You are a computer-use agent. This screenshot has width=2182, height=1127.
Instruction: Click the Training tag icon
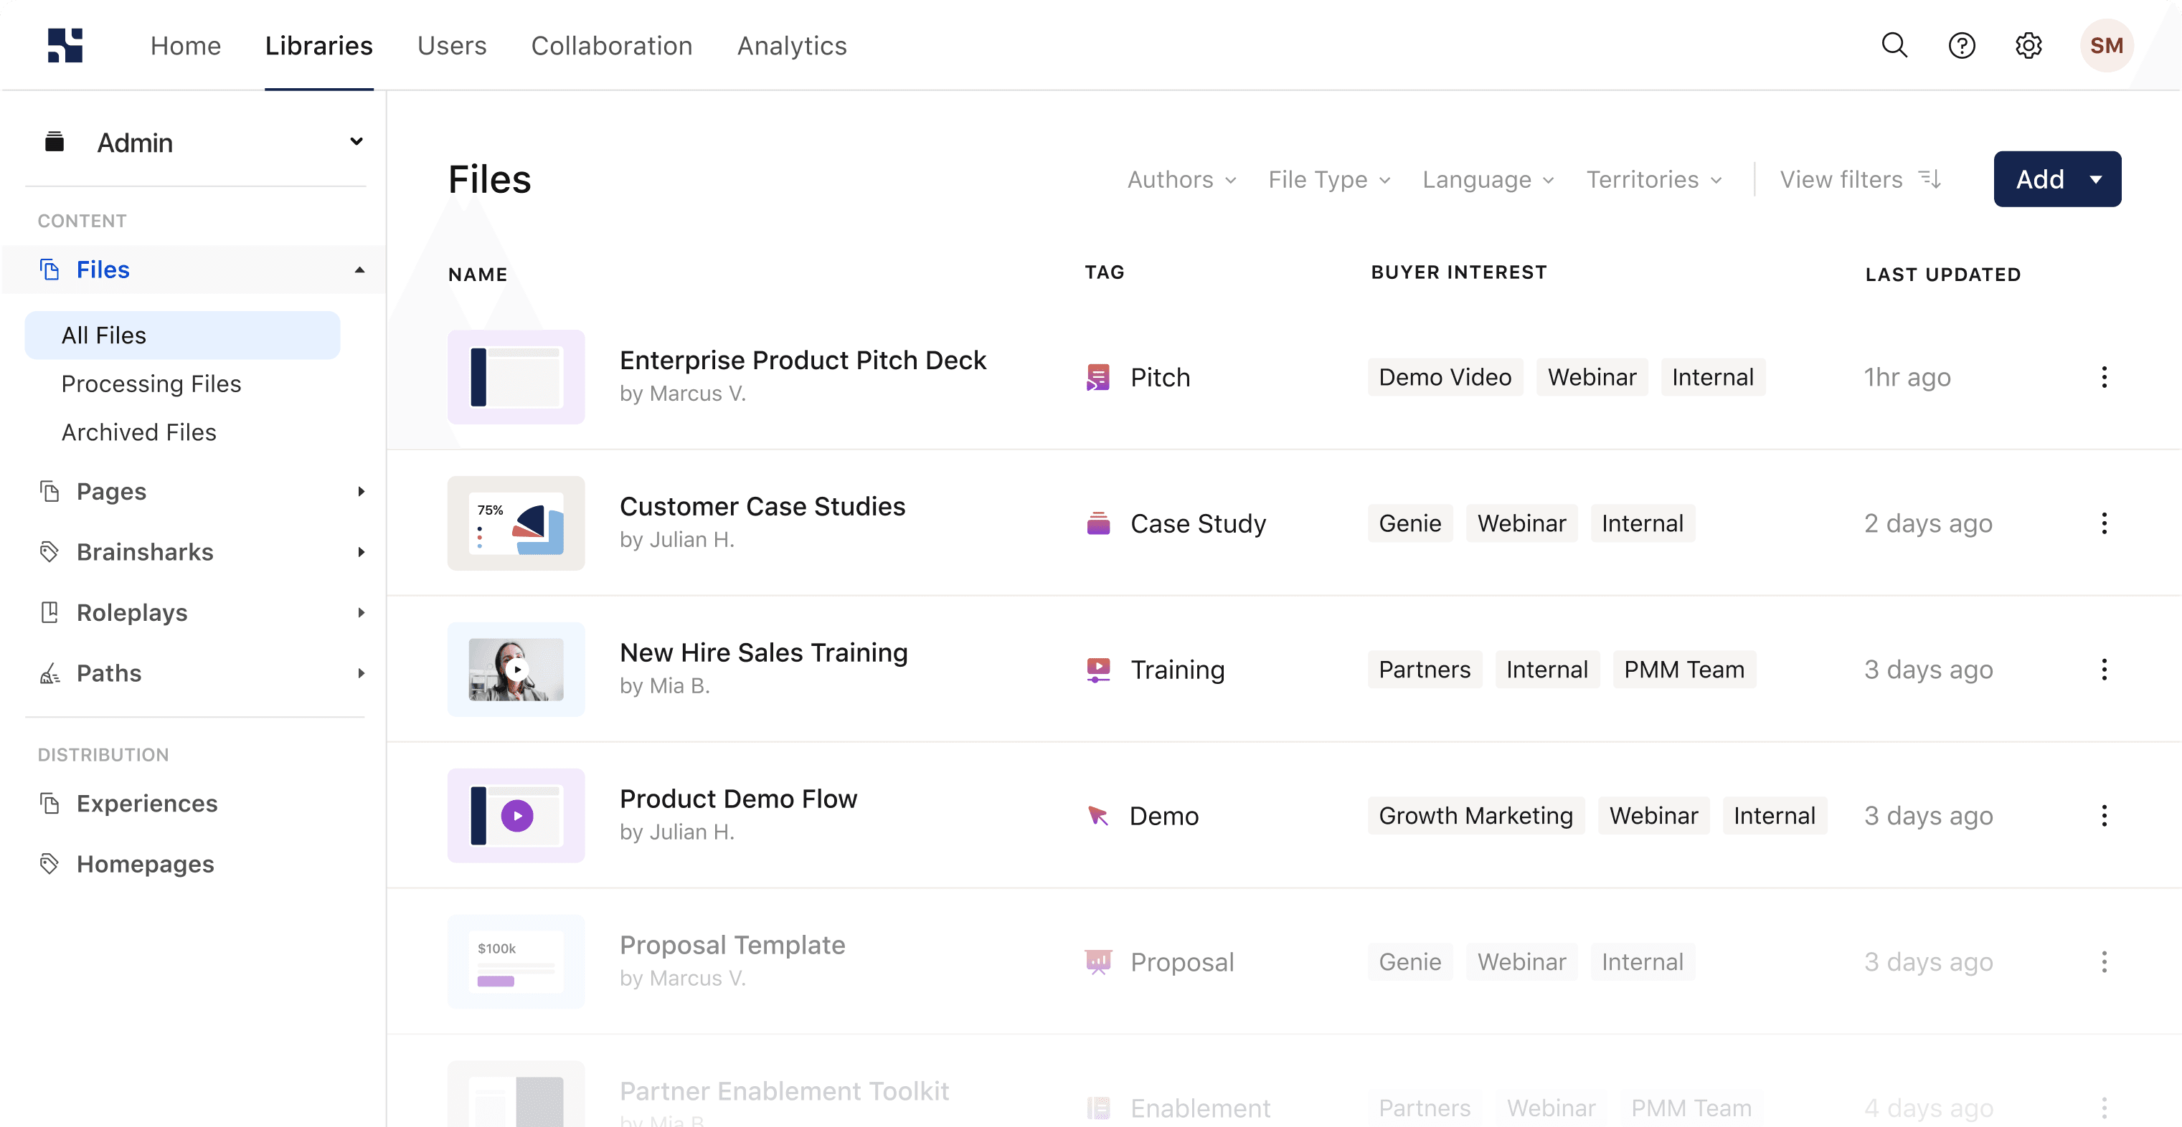(1097, 670)
